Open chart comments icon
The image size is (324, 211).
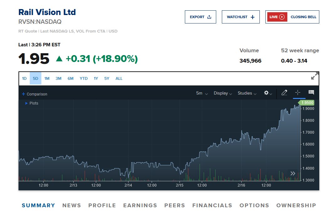[311, 92]
